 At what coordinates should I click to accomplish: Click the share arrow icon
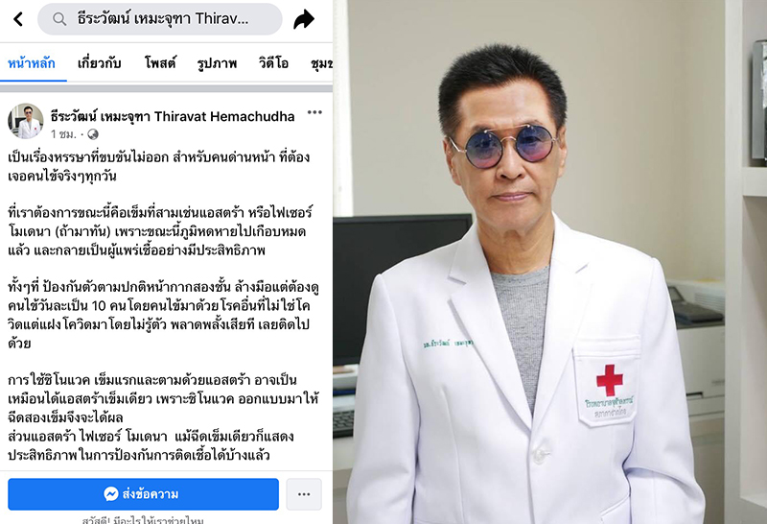pos(304,19)
